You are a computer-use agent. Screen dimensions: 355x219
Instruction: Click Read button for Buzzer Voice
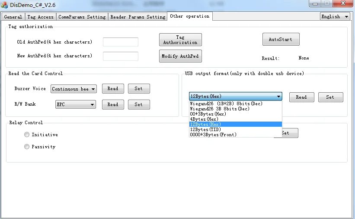pos(113,88)
